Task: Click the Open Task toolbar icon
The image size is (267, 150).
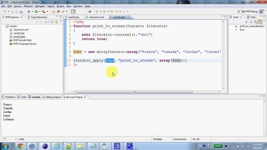Action: click(58, 12)
